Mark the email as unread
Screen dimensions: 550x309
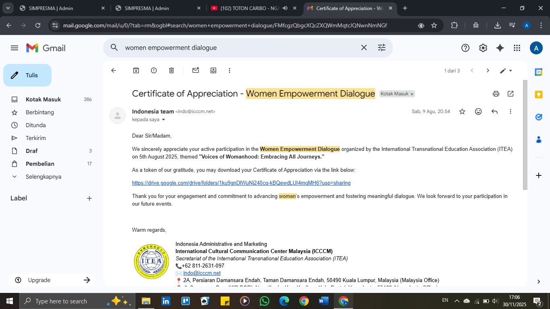196,70
